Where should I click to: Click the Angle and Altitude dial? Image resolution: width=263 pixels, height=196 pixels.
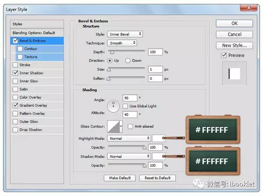coord(114,106)
